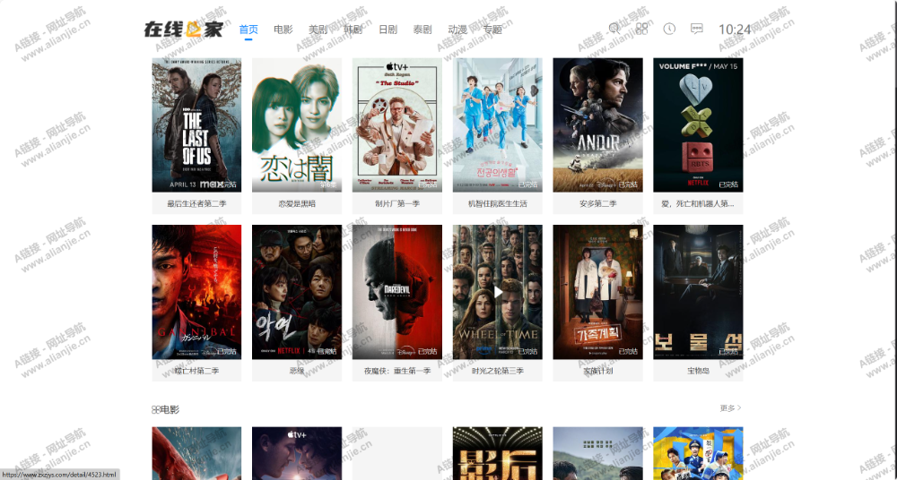Open The Last of Us poster
This screenshot has width=897, height=480.
pos(196,124)
